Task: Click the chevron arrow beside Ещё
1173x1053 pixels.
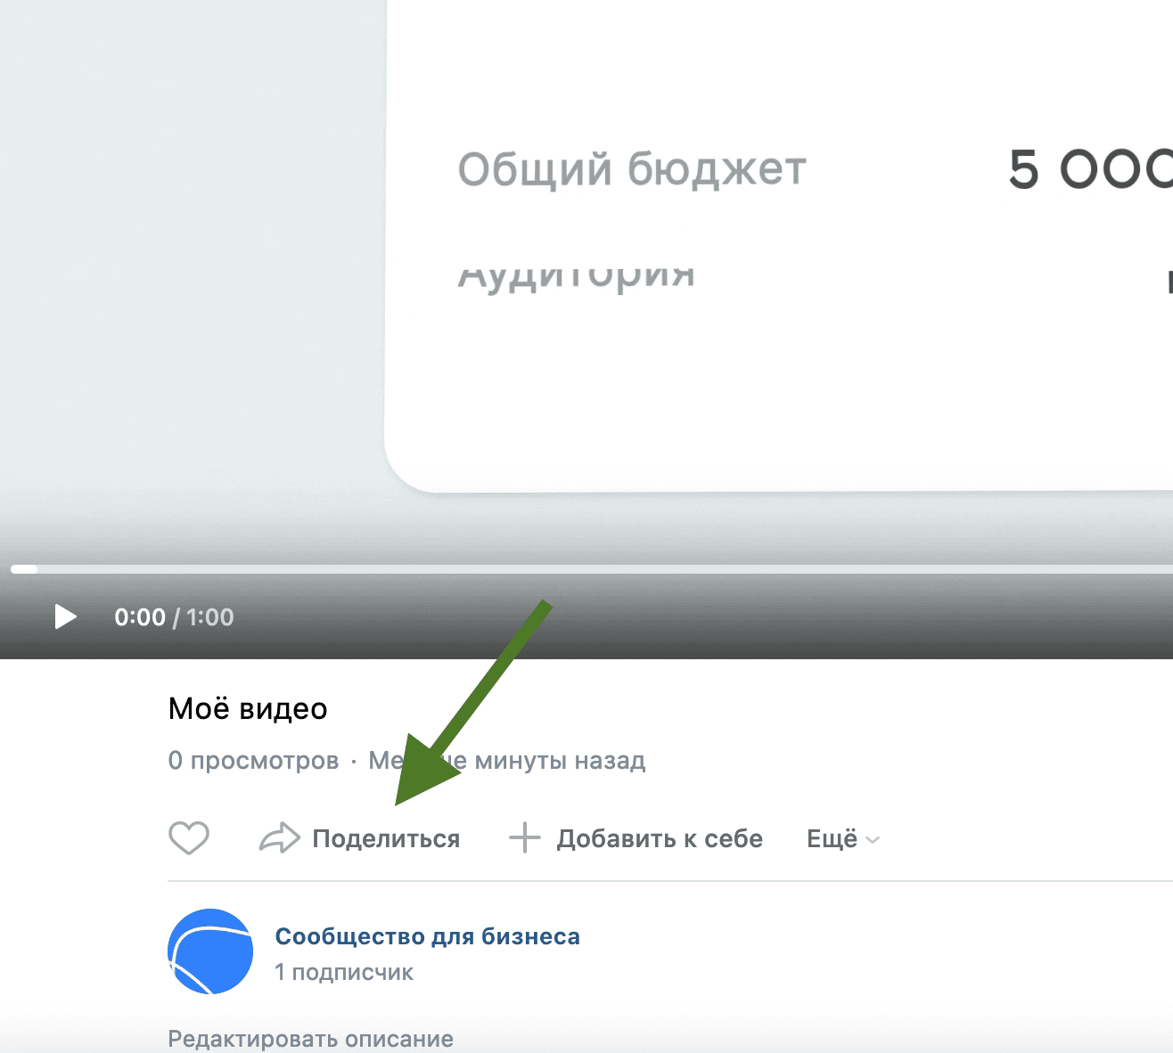Action: [873, 840]
